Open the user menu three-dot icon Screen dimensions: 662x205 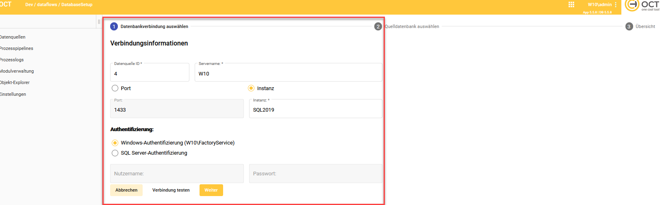pos(616,5)
